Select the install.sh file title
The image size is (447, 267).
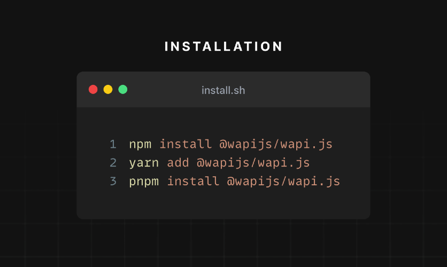tap(223, 90)
